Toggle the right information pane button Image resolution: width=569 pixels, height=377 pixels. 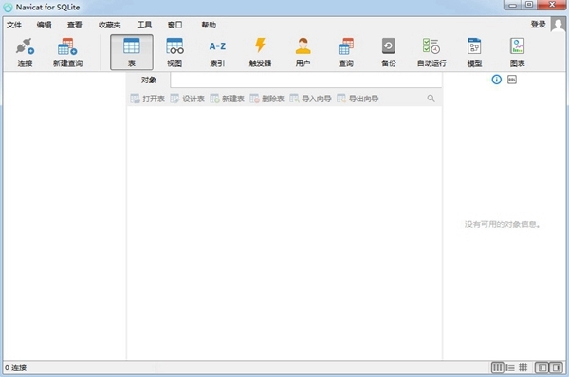pos(557,368)
